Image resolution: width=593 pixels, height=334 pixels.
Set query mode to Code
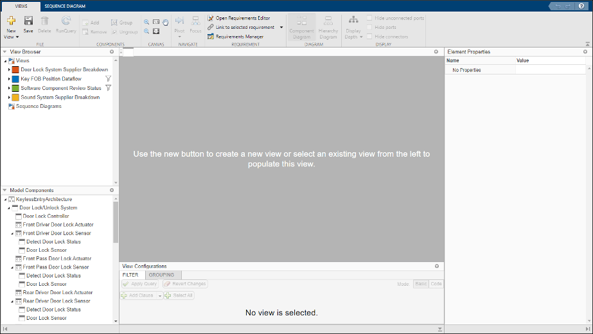tap(436, 284)
